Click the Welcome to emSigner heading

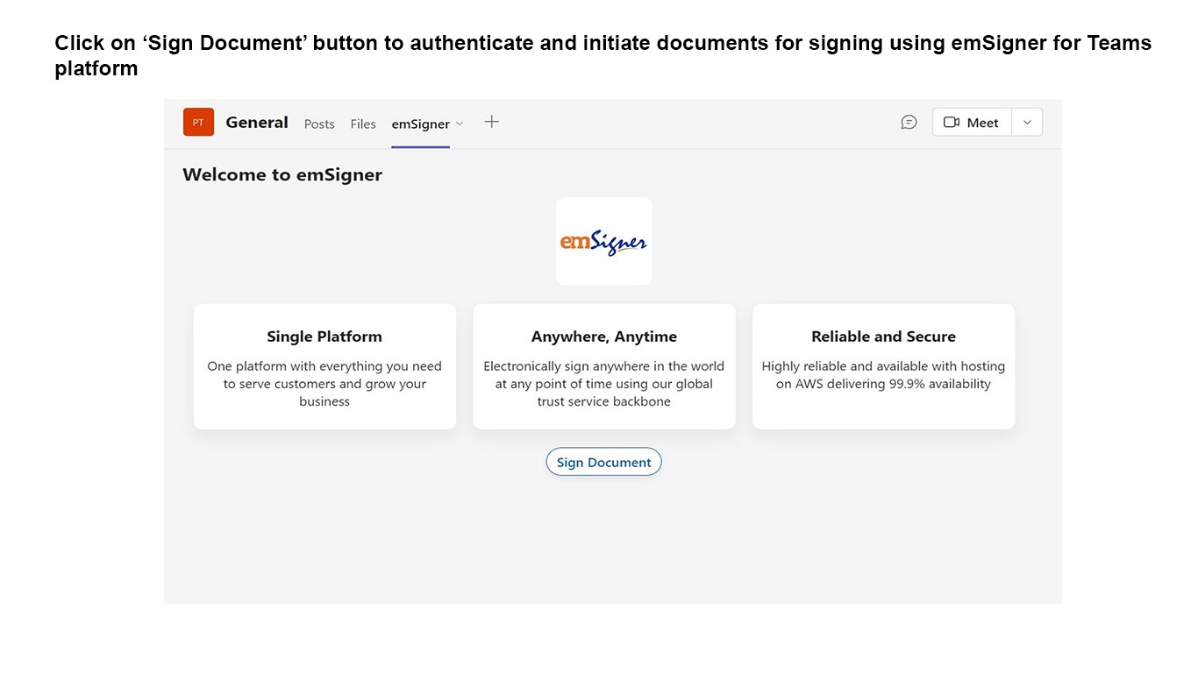coord(282,174)
